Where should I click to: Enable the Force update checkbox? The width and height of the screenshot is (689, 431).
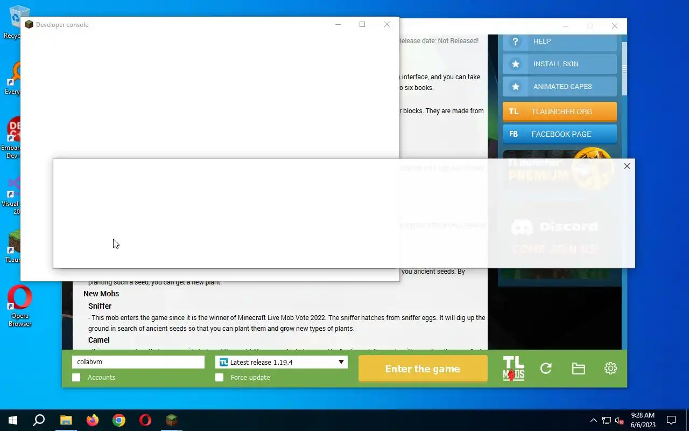[220, 378]
